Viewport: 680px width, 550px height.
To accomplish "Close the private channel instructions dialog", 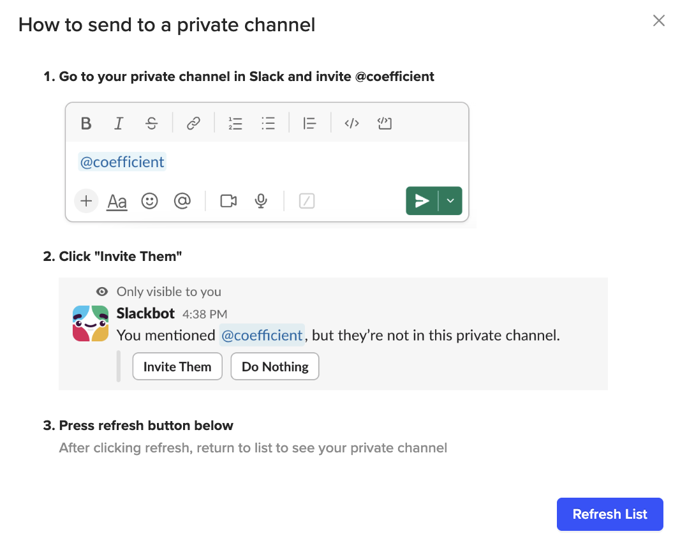I will tap(659, 20).
